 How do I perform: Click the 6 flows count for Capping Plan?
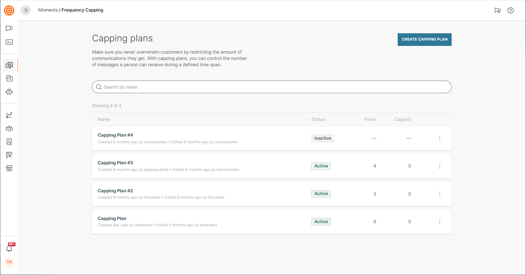375,222
